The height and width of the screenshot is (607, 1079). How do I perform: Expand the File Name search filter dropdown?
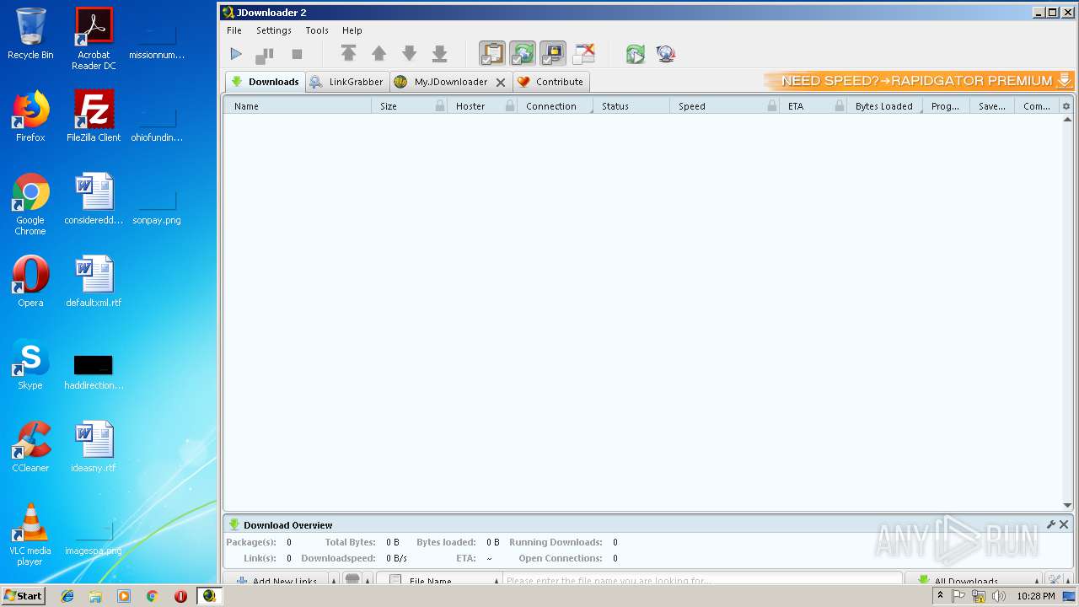point(497,581)
